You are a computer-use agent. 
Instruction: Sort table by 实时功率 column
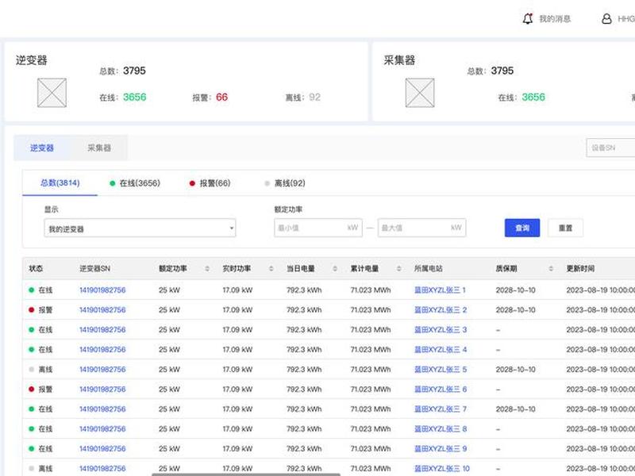pyautogui.click(x=271, y=269)
